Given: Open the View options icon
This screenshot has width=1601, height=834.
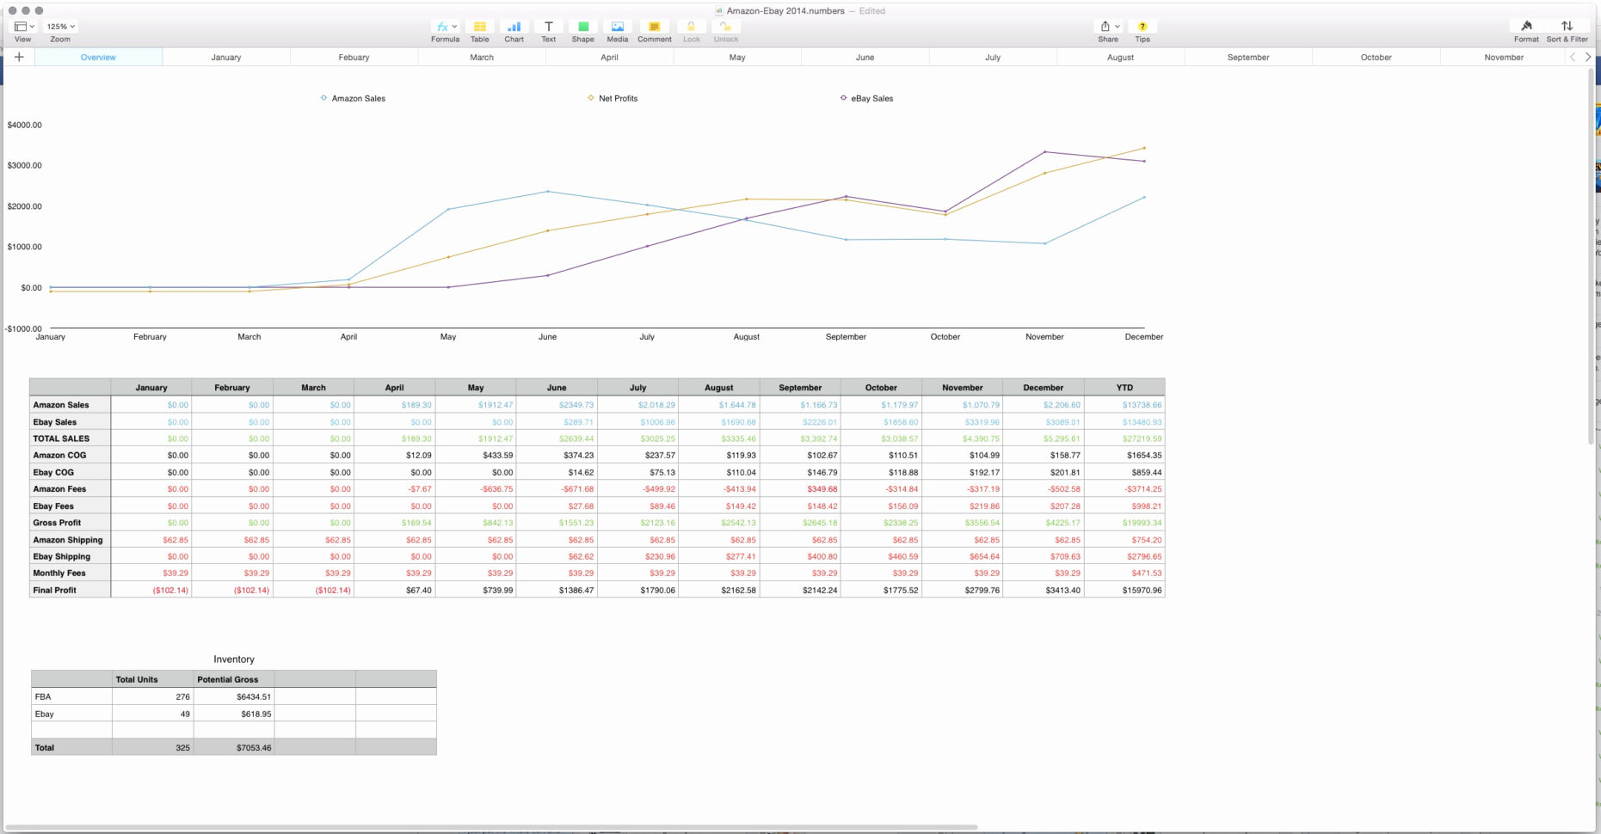Looking at the screenshot, I should click(24, 27).
